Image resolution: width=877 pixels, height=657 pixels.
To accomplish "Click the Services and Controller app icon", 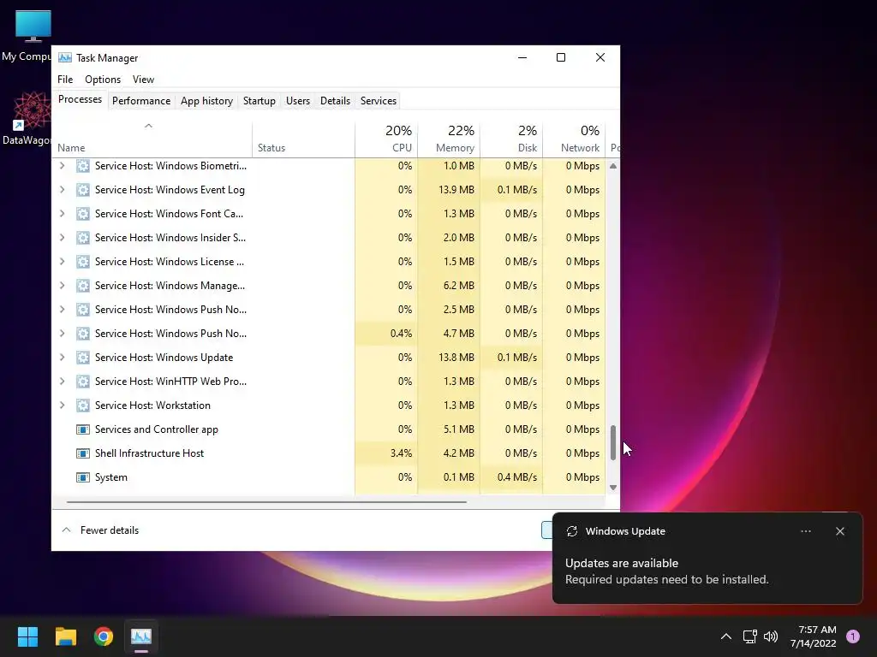I will (x=83, y=429).
